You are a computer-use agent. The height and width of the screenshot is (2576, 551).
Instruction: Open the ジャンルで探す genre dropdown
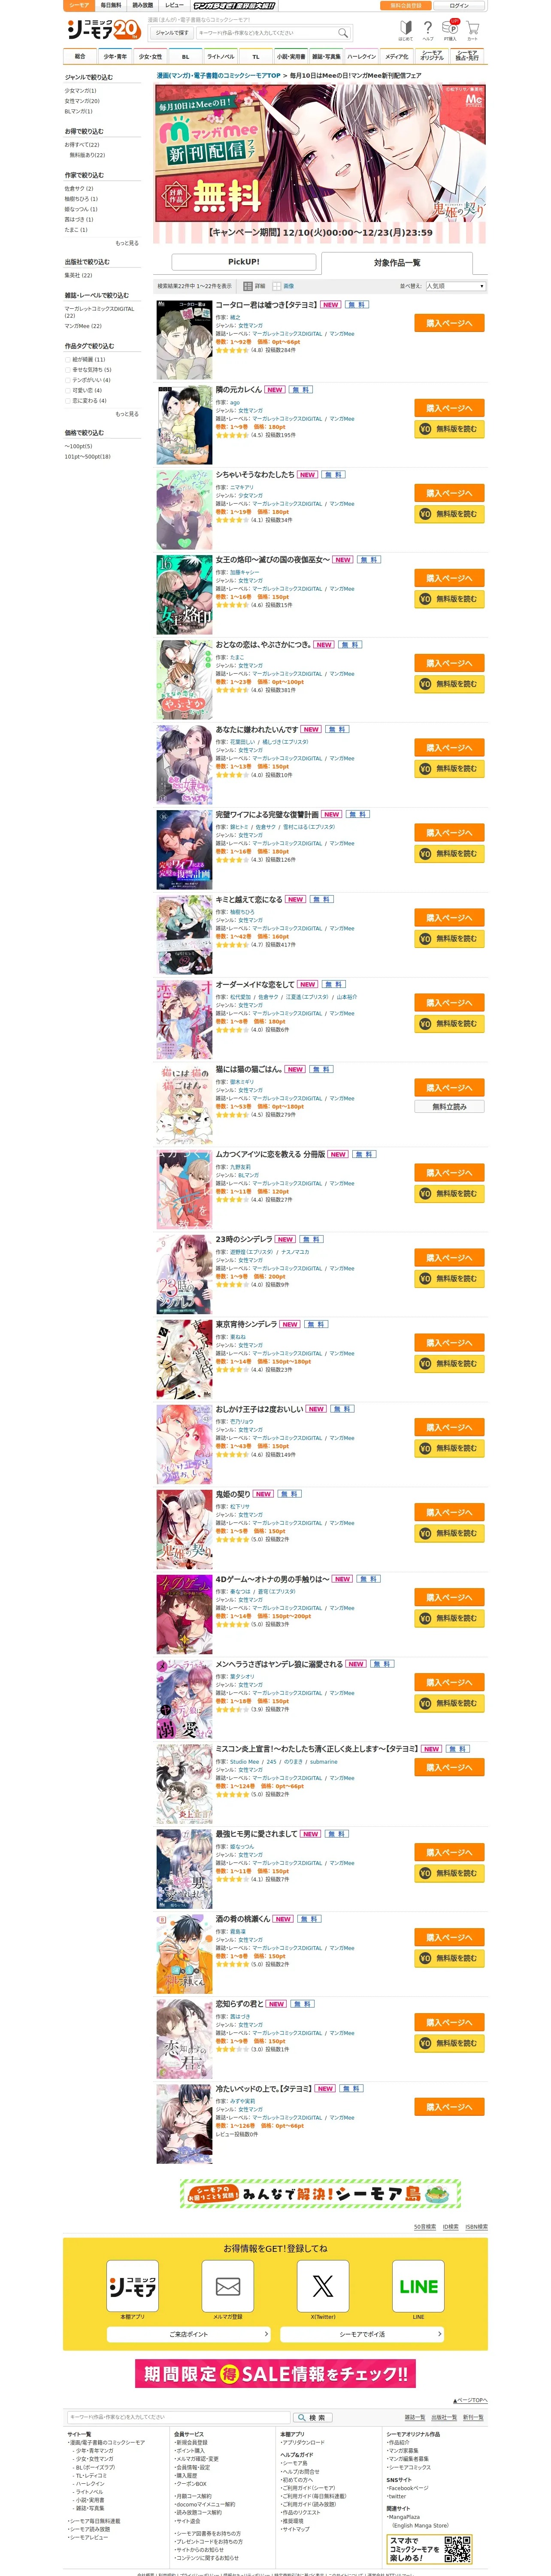click(172, 32)
